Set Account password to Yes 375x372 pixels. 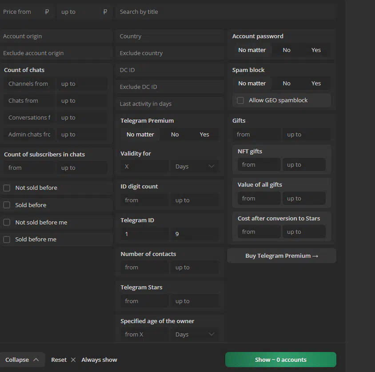pyautogui.click(x=316, y=50)
